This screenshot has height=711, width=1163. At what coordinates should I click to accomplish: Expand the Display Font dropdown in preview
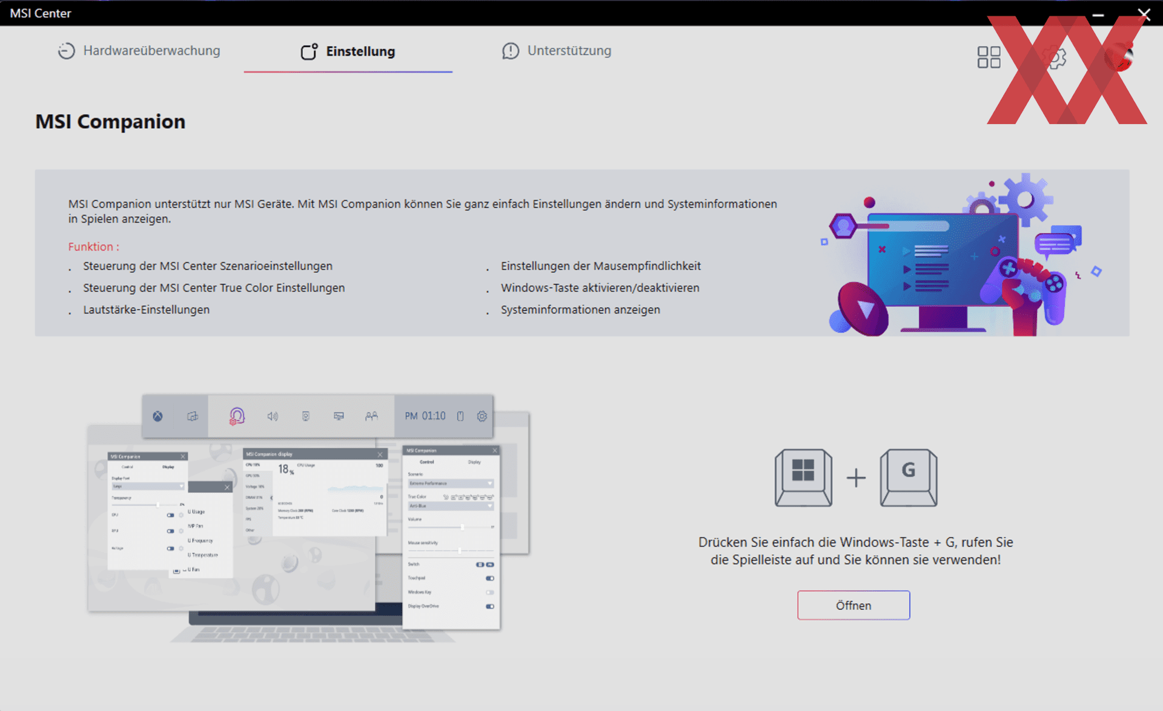(148, 487)
